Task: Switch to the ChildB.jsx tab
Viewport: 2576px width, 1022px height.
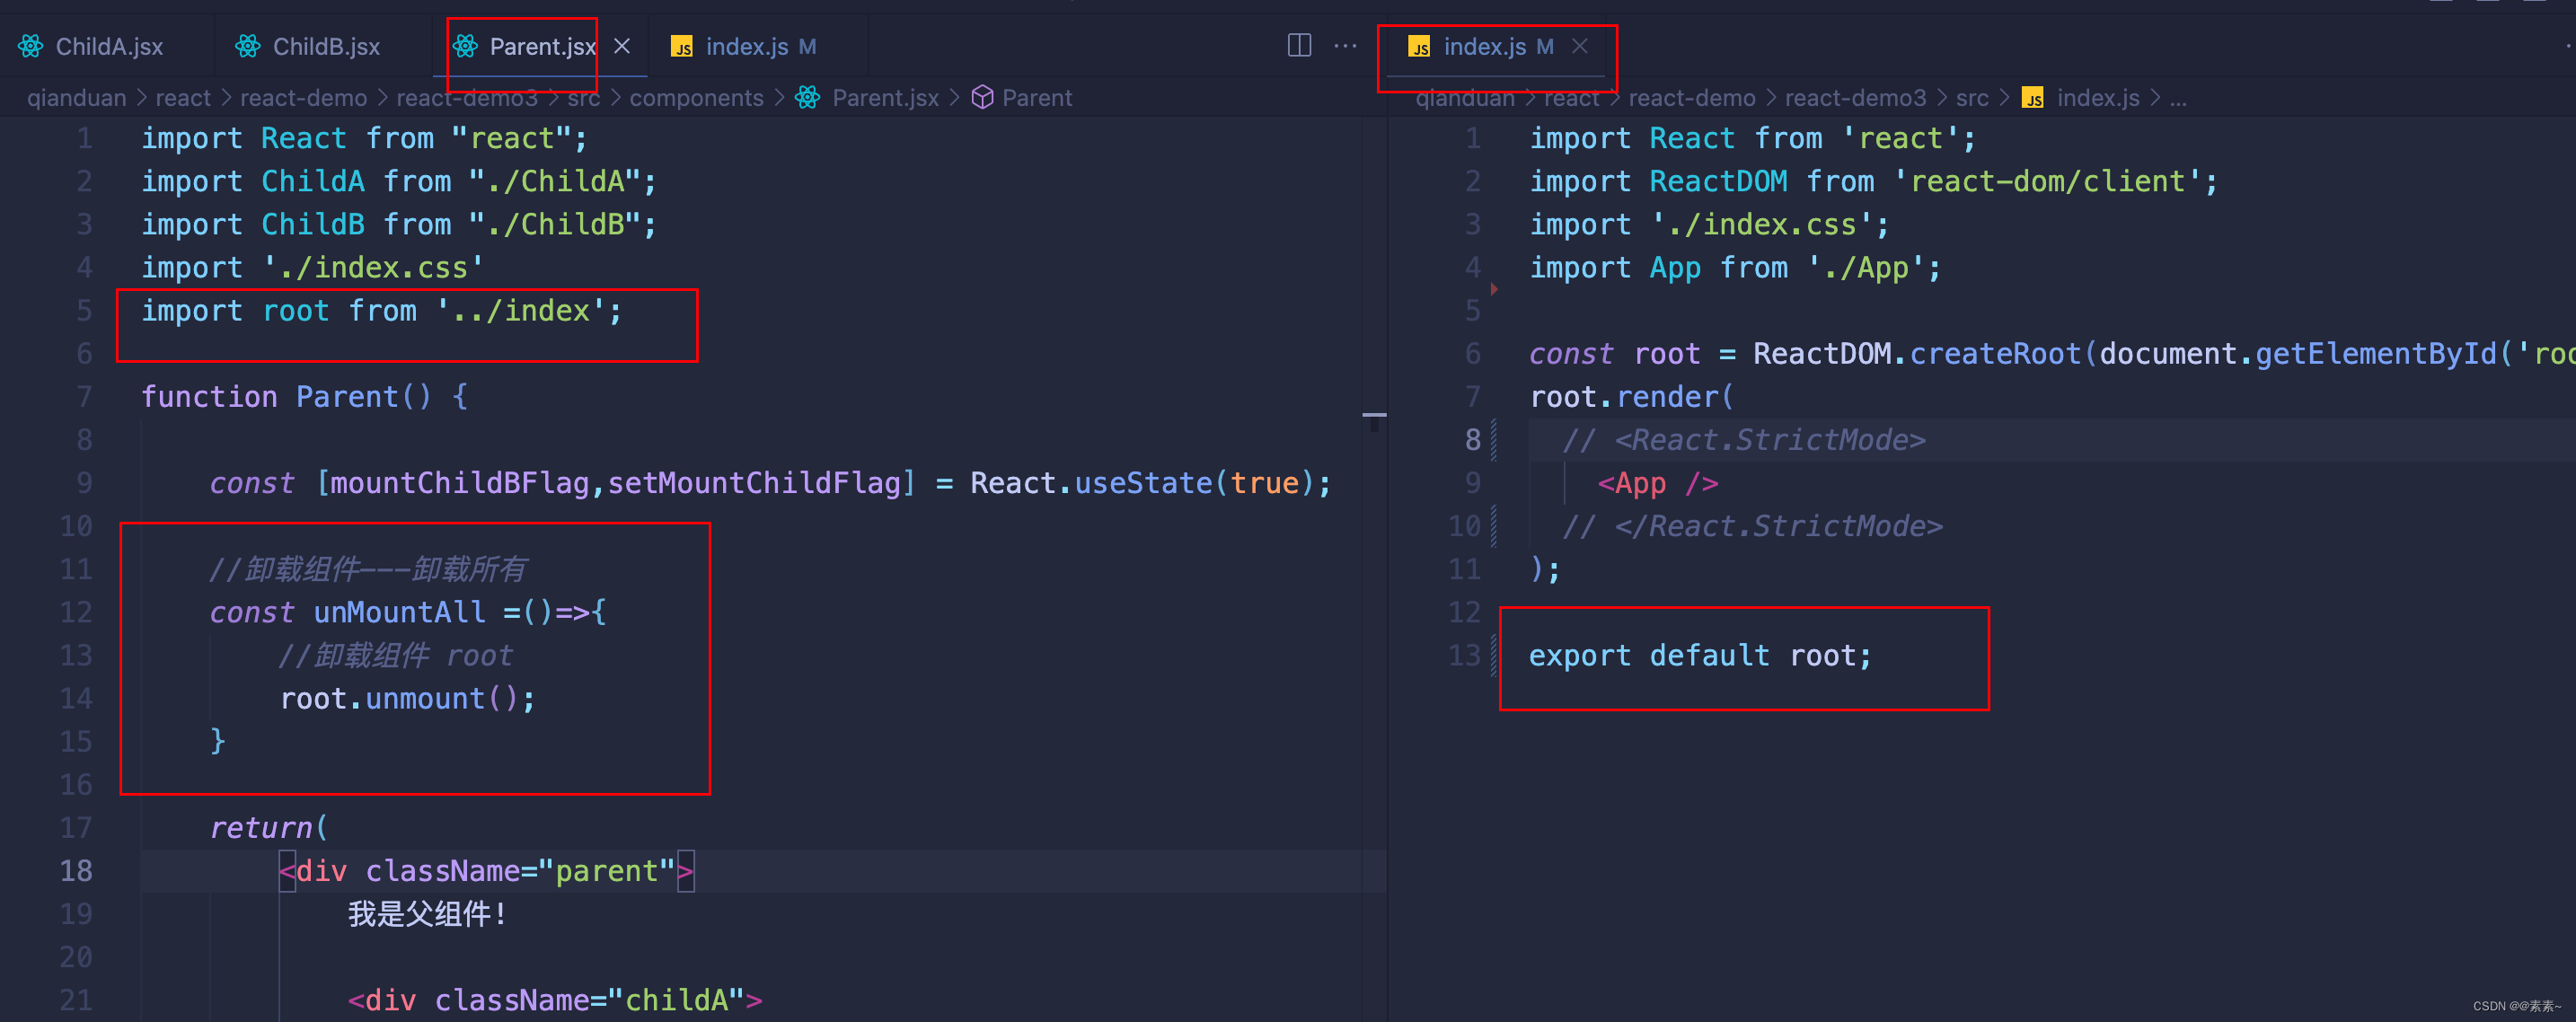Action: click(326, 46)
